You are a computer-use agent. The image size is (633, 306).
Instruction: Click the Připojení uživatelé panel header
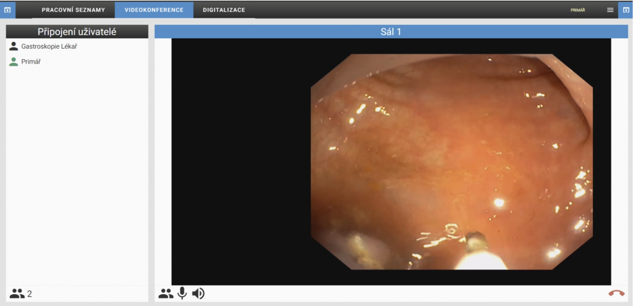tap(77, 32)
